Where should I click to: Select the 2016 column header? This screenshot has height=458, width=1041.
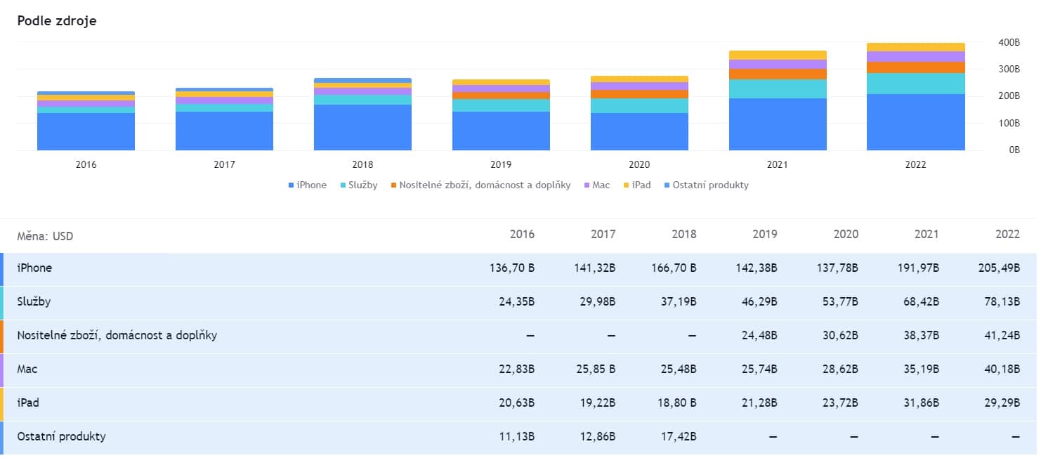pos(523,234)
